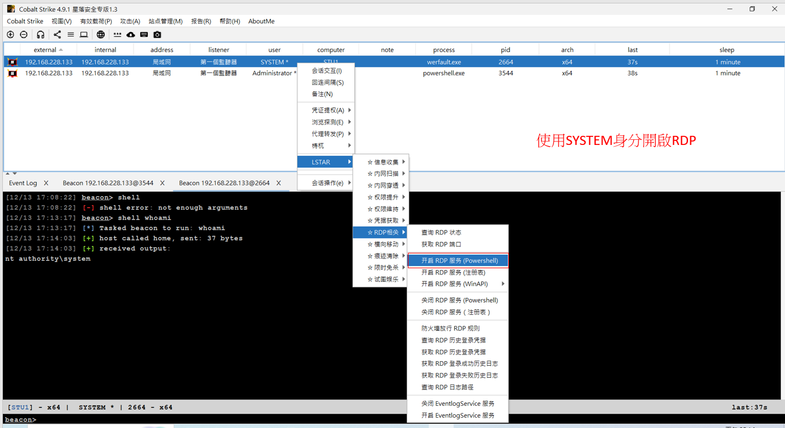Sort by the sleep column header
The width and height of the screenshot is (785, 428).
coord(727,50)
